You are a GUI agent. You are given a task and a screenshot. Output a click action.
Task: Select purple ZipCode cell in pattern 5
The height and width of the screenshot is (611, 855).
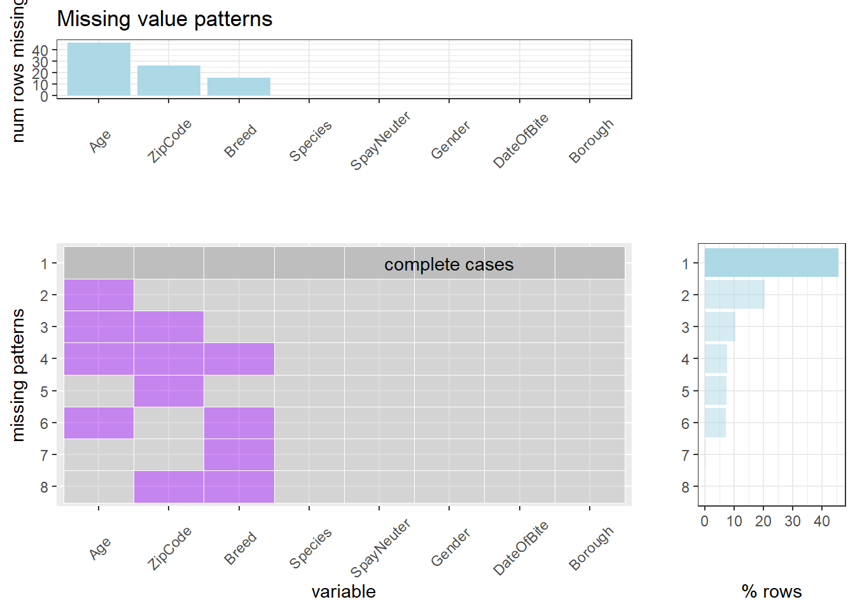(x=169, y=391)
